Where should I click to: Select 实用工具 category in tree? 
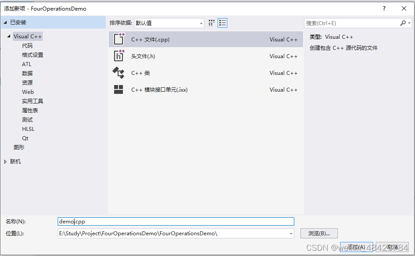tap(33, 101)
